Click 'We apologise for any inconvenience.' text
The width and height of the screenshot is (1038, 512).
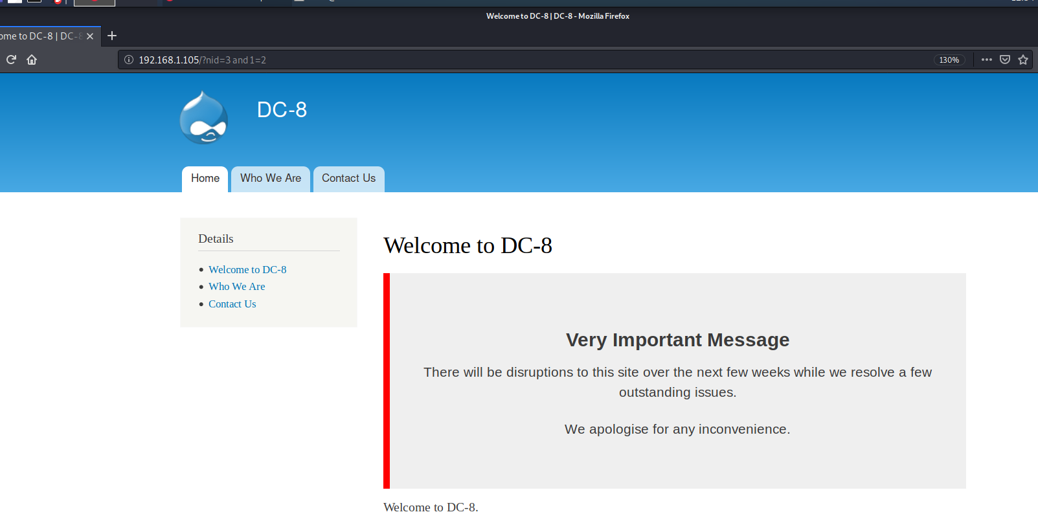coord(677,429)
